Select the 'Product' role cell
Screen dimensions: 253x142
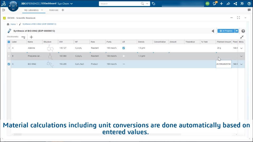pos(98,64)
